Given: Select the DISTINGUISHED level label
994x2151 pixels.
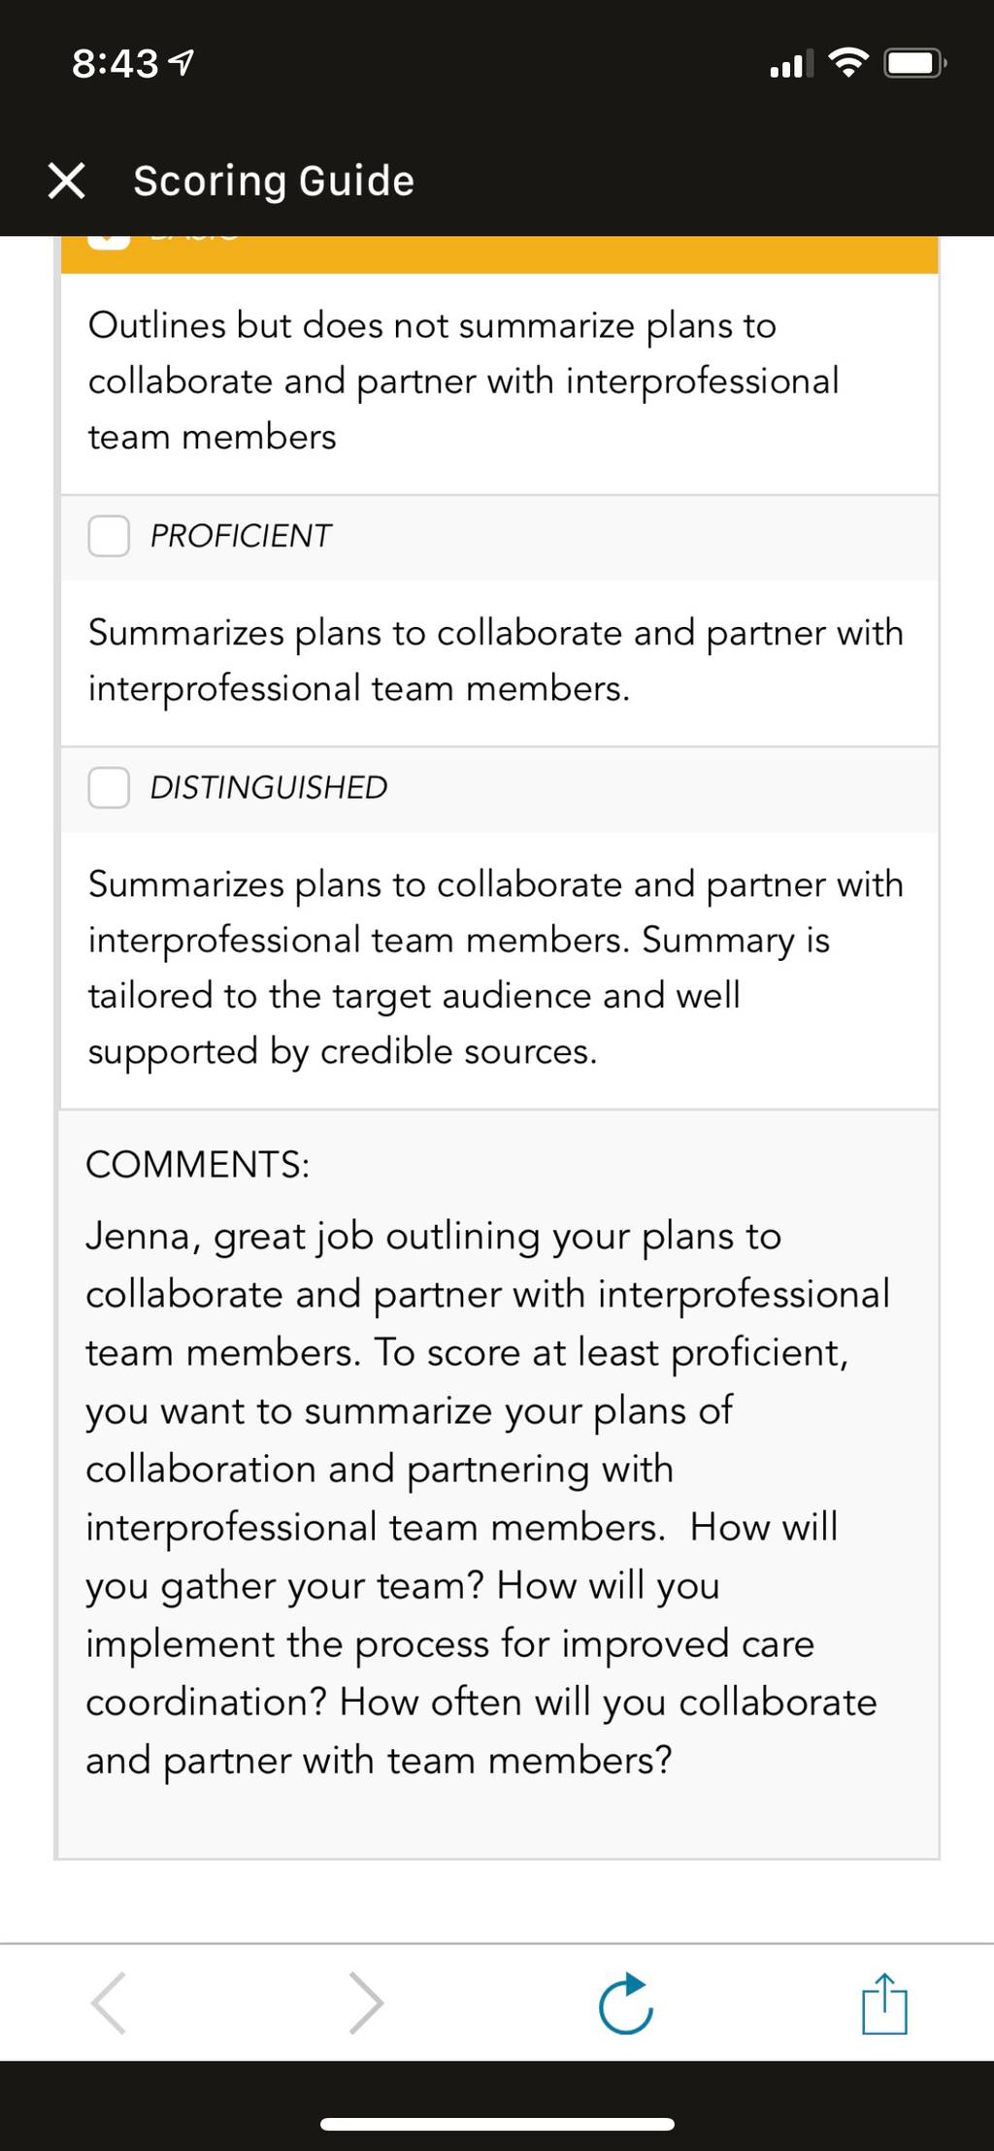Looking at the screenshot, I should (269, 787).
